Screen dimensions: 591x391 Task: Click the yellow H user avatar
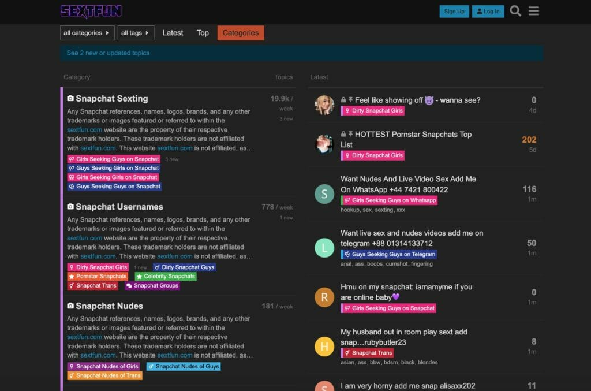(324, 347)
